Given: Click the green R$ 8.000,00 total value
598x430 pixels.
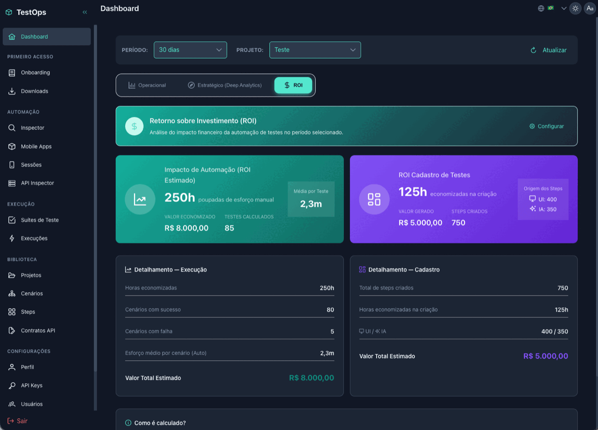Looking at the screenshot, I should (x=312, y=378).
